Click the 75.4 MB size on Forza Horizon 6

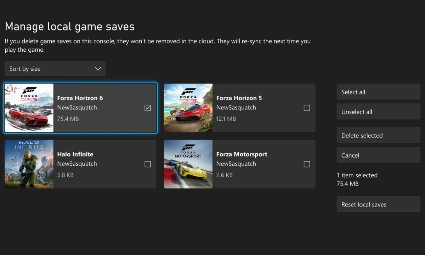coord(68,119)
